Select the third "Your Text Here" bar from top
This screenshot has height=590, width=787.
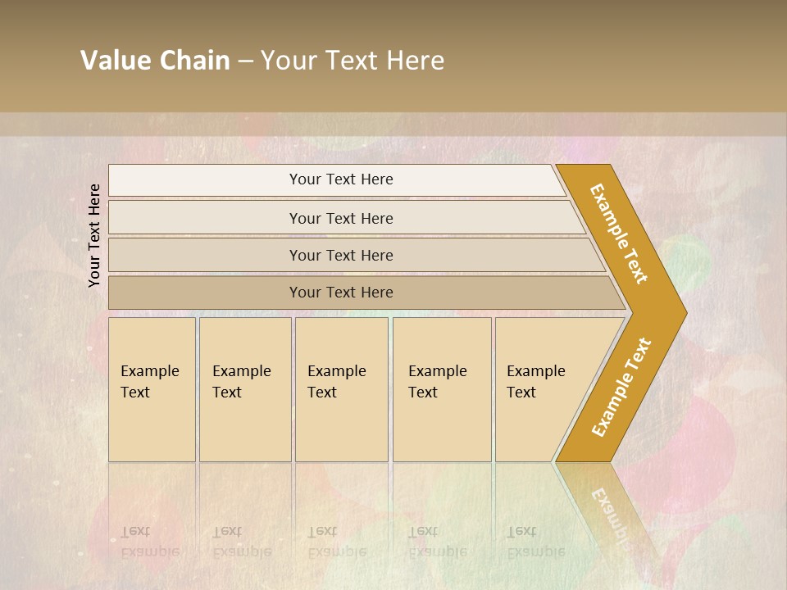pos(340,255)
